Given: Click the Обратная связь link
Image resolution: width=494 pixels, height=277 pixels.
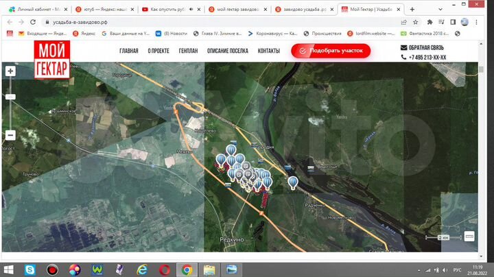Looking at the screenshot, I should pyautogui.click(x=422, y=47).
